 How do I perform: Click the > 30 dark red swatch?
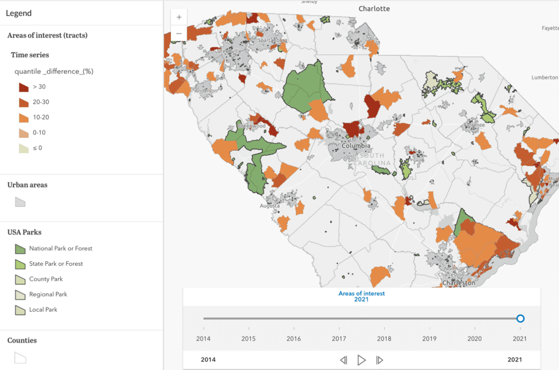[x=24, y=87]
